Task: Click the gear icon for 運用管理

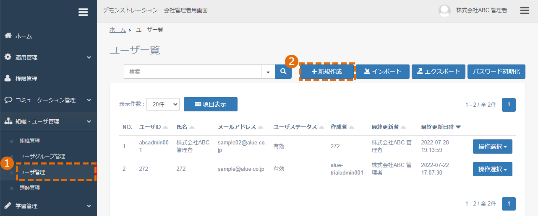Action: click(8, 57)
